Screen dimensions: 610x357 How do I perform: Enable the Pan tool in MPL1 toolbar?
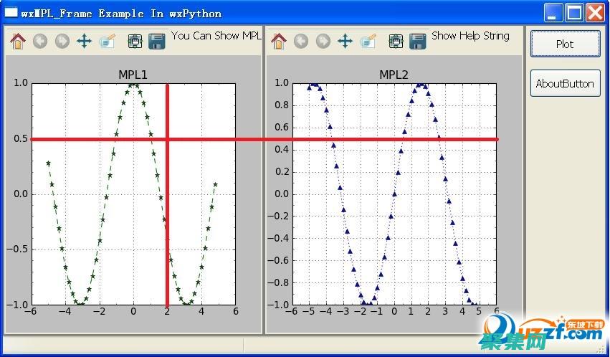[84, 42]
